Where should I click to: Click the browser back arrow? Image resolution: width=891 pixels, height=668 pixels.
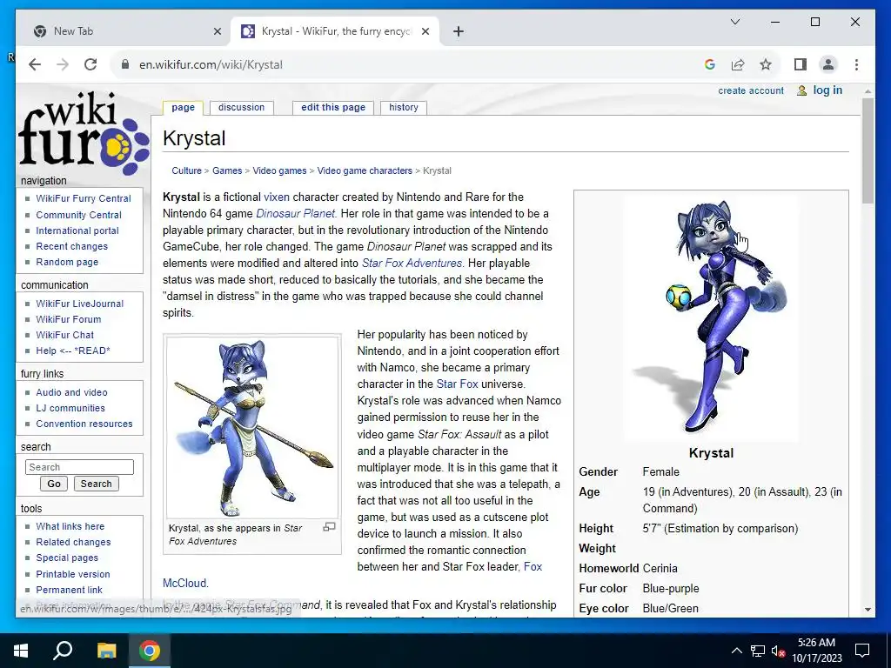coord(35,64)
